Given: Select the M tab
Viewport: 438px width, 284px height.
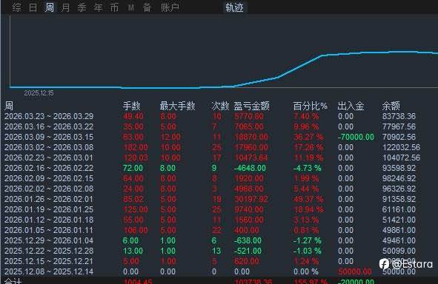Looking at the screenshot, I should pyautogui.click(x=130, y=7).
